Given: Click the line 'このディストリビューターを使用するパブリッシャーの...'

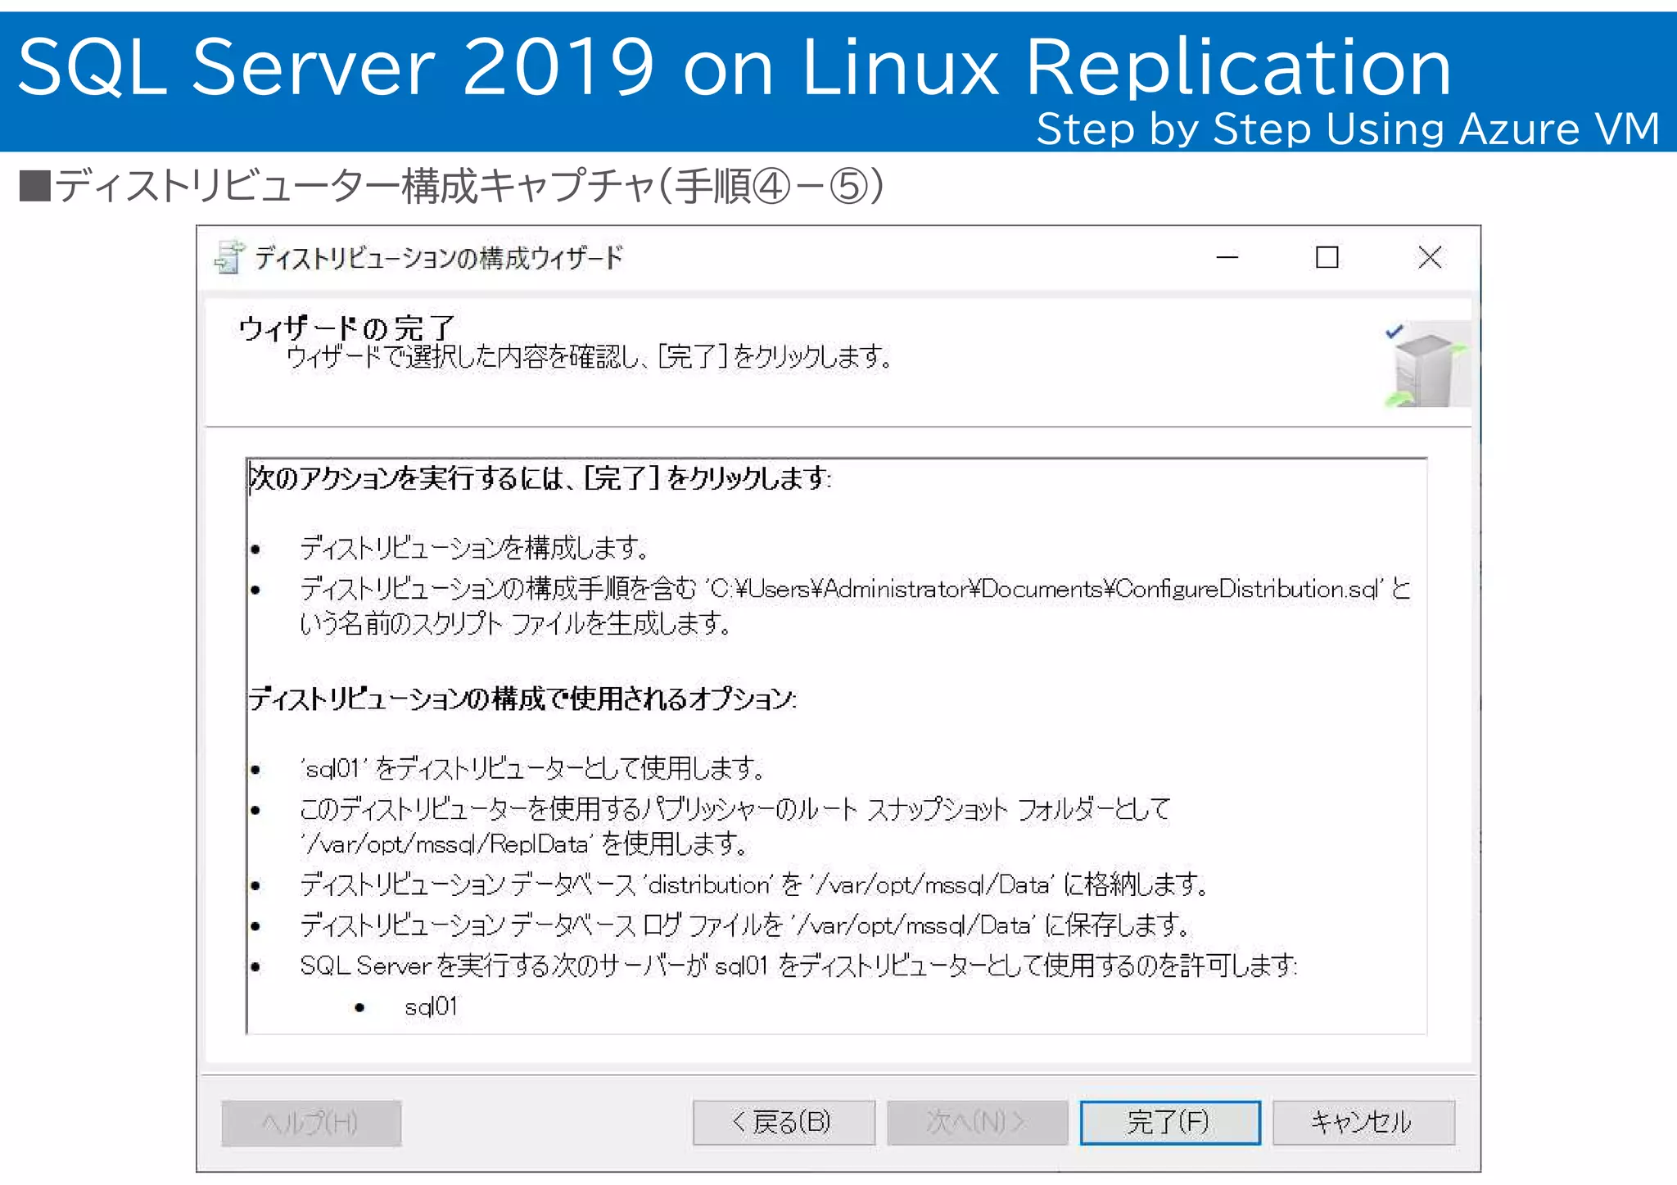Looking at the screenshot, I should click(x=735, y=808).
